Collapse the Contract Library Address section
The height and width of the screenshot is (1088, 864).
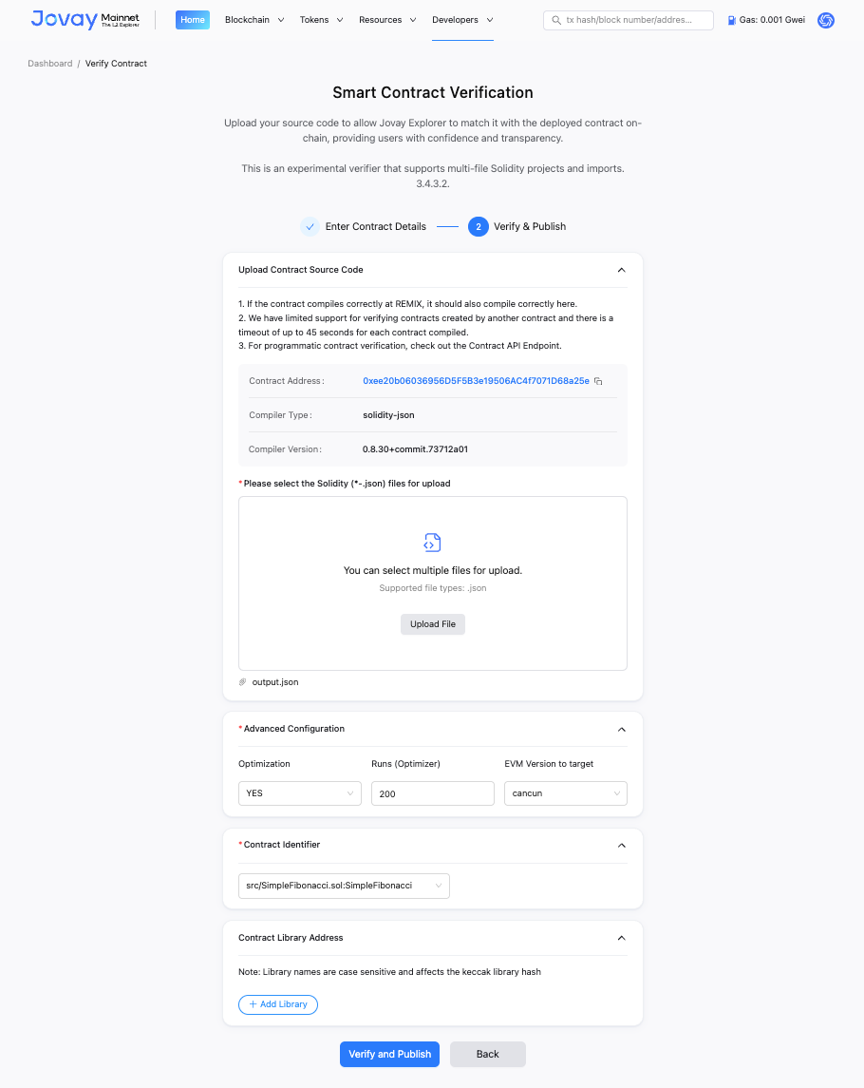click(621, 938)
